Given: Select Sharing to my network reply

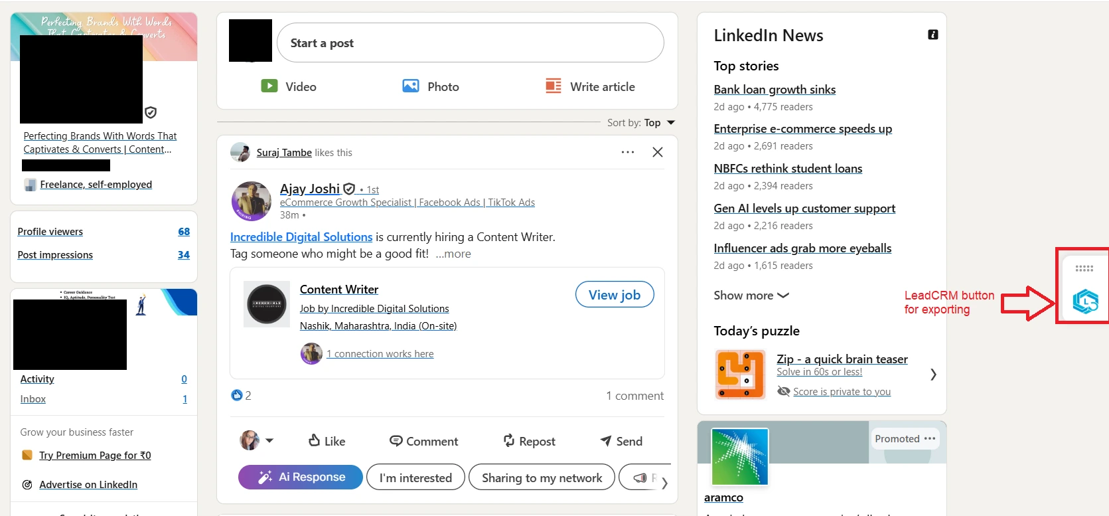Looking at the screenshot, I should [x=542, y=477].
